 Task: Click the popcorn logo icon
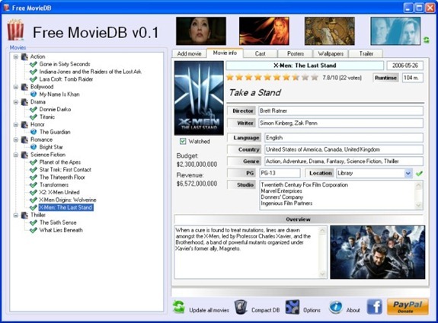(x=15, y=30)
